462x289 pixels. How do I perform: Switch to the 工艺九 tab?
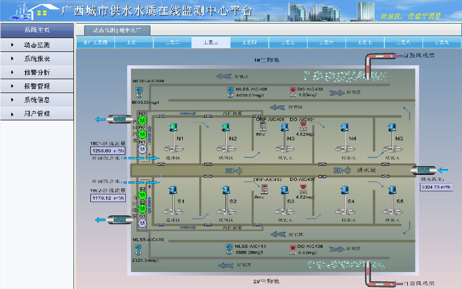440,42
